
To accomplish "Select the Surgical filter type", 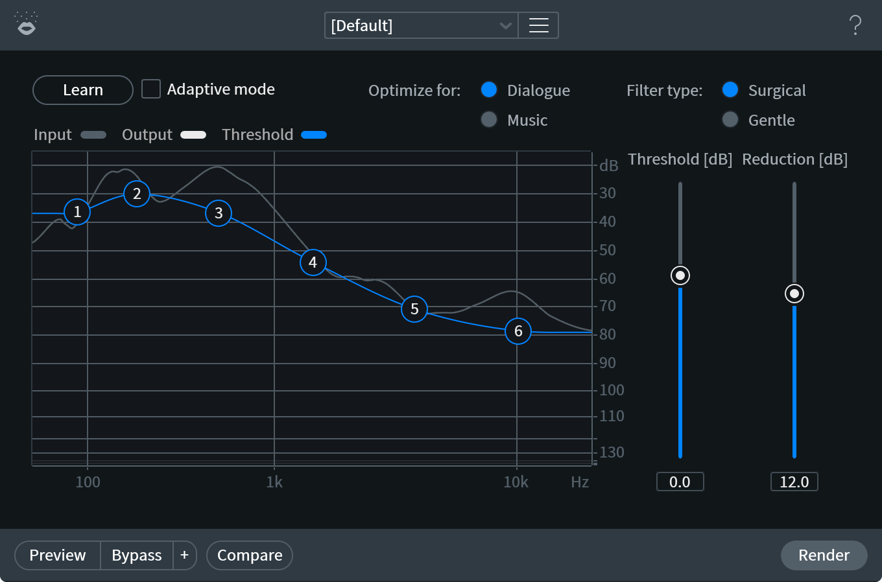I will click(x=730, y=90).
